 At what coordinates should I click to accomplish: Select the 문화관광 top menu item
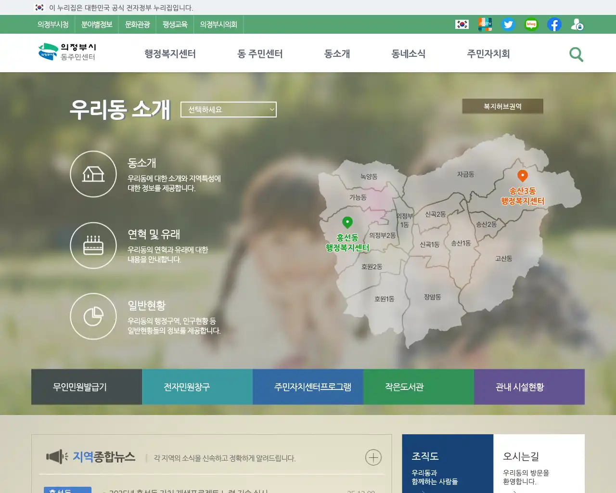pos(136,25)
